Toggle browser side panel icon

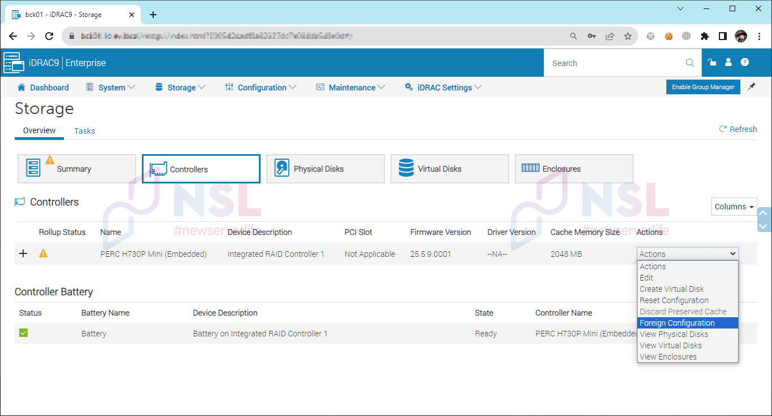point(722,36)
